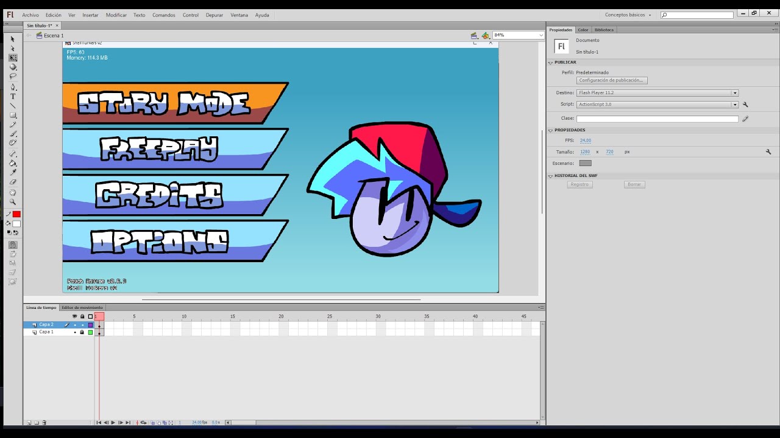Screen dimensions: 780x438
Task: Pick the Text tool
Action: tap(12, 96)
